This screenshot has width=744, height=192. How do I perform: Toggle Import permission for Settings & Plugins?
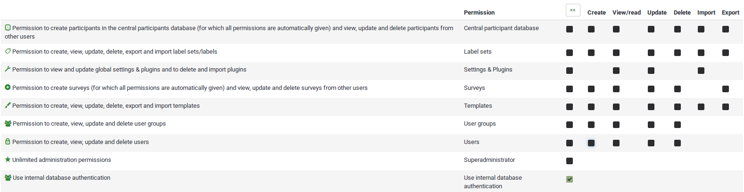(x=701, y=71)
